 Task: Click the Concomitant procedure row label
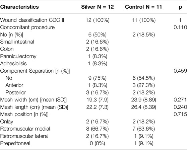tap(27, 27)
